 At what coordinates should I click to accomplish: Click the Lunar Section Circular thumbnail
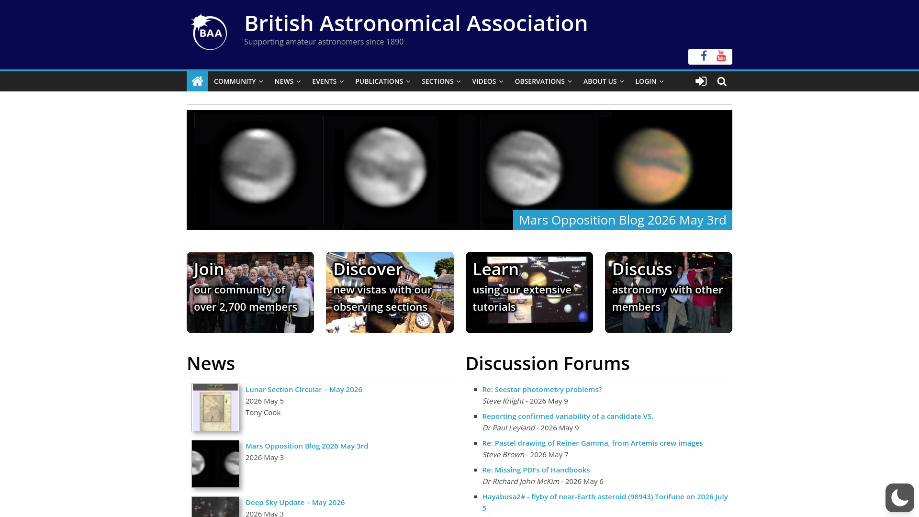coord(215,407)
